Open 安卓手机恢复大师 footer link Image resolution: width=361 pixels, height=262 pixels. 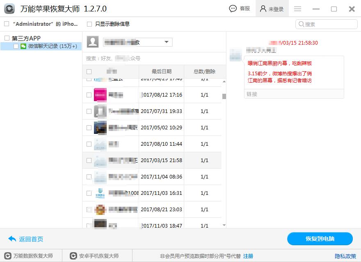(x=99, y=256)
